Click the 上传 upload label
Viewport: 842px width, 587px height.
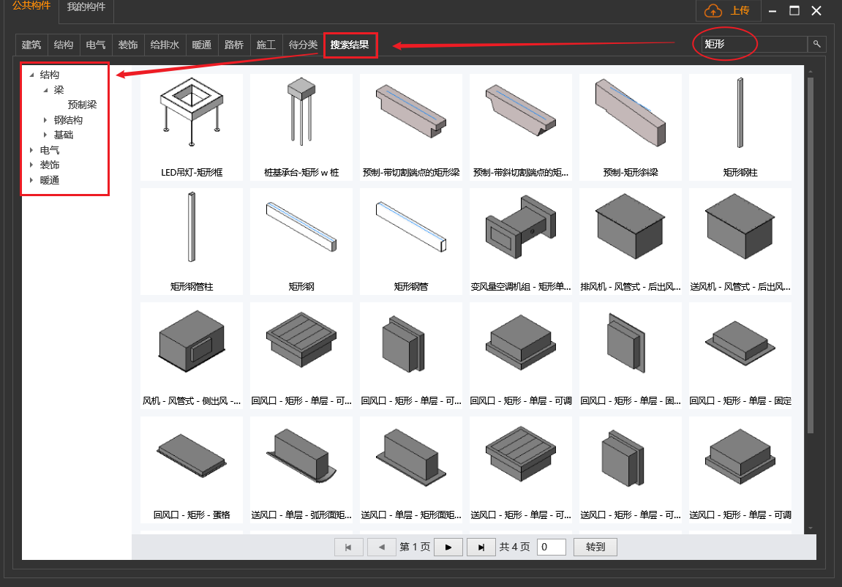(x=740, y=11)
